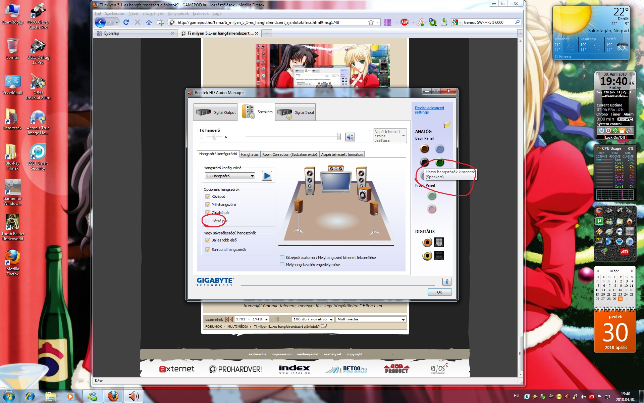Open Device advanced settings link
This screenshot has width=644, height=403.
click(x=429, y=110)
